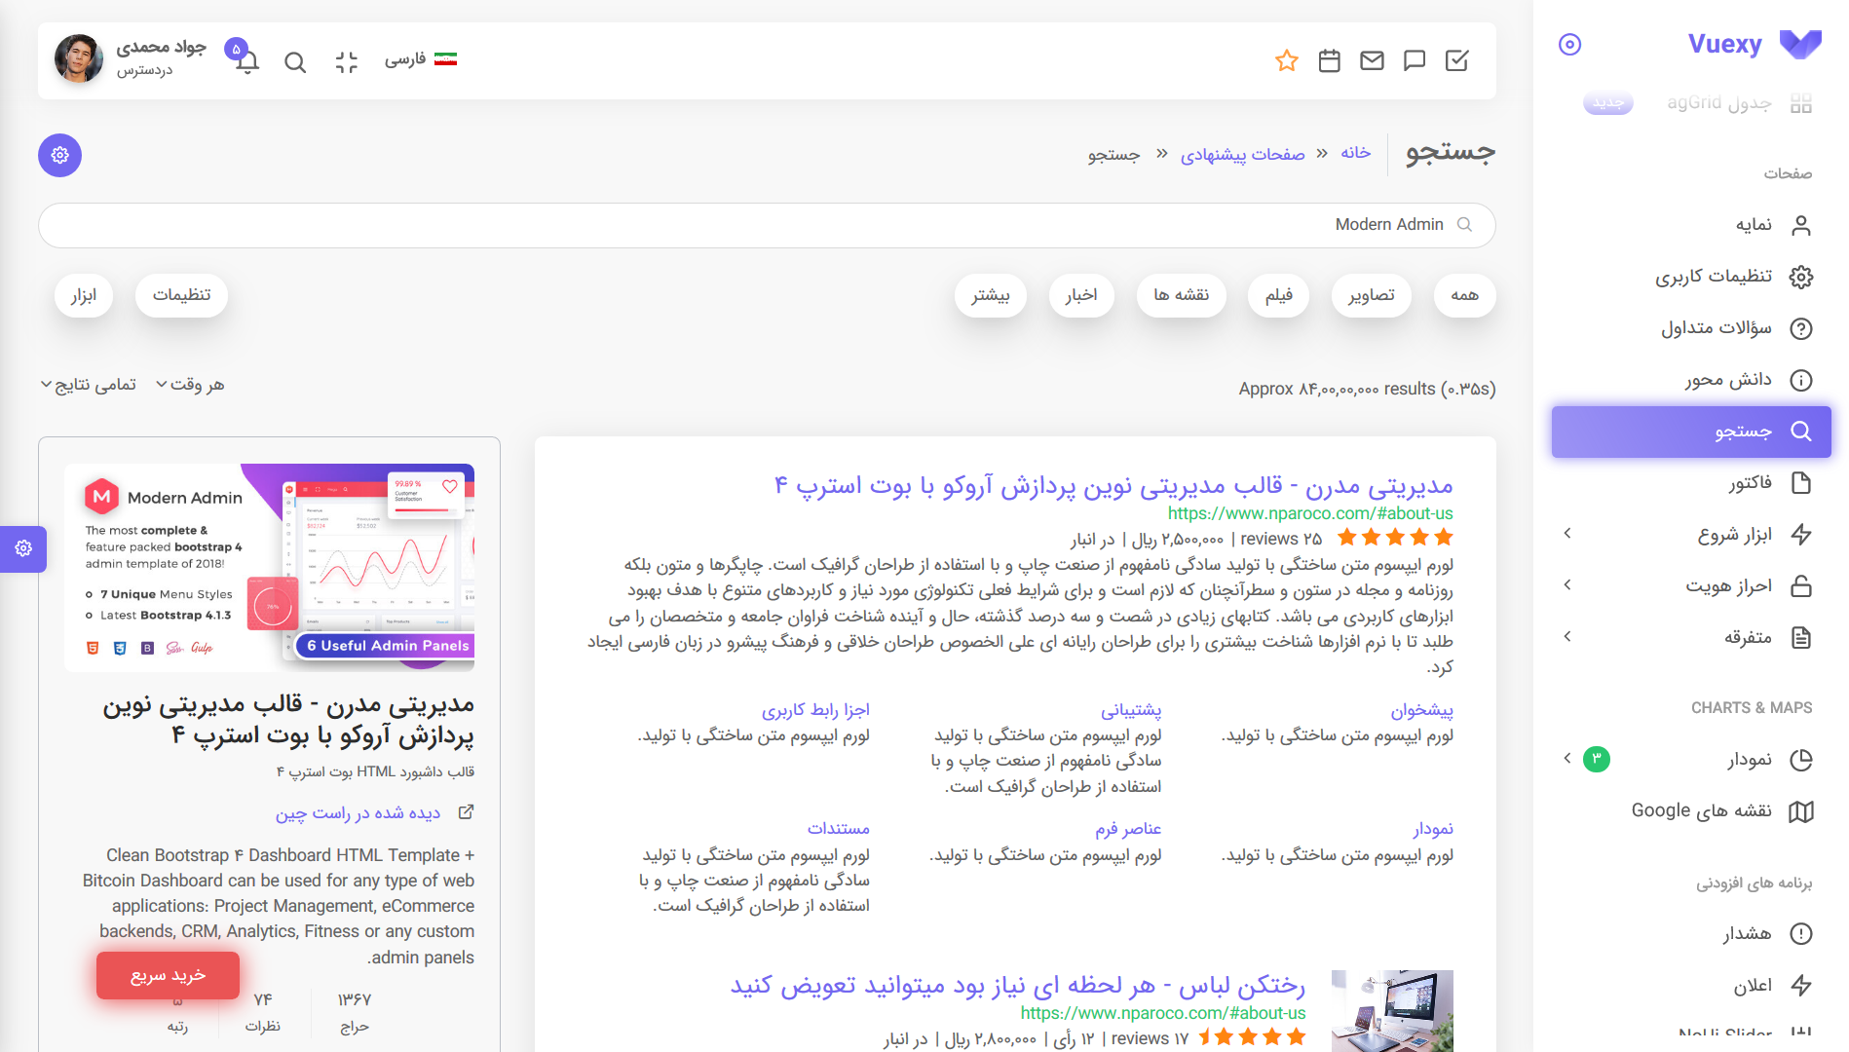Open هشدار in sidebar
Screen dimensions: 1849x1052
coord(1691,934)
